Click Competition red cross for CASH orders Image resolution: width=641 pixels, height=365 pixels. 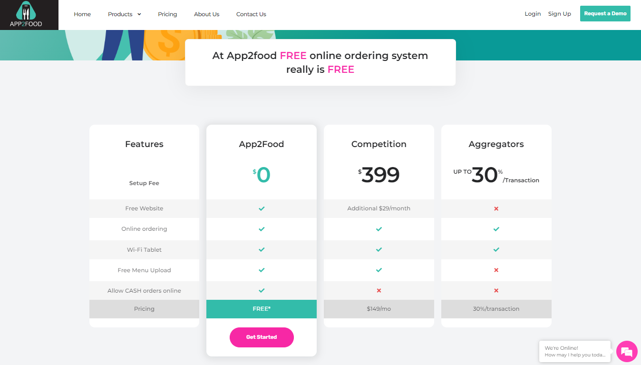tap(379, 290)
